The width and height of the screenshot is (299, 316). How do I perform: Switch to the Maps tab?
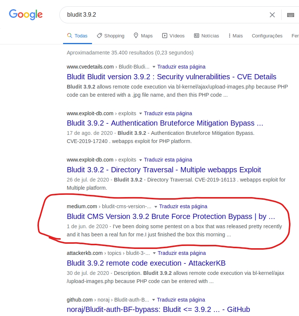[143, 36]
